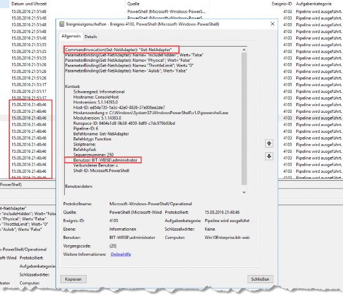This screenshot has height=295, width=343.
Task: Click the Host-ID line in event text
Action: click(x=119, y=107)
